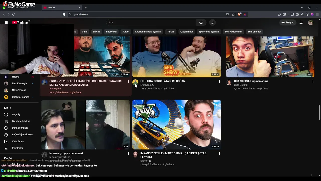
Task: Open the share page icon
Action: (233, 14)
